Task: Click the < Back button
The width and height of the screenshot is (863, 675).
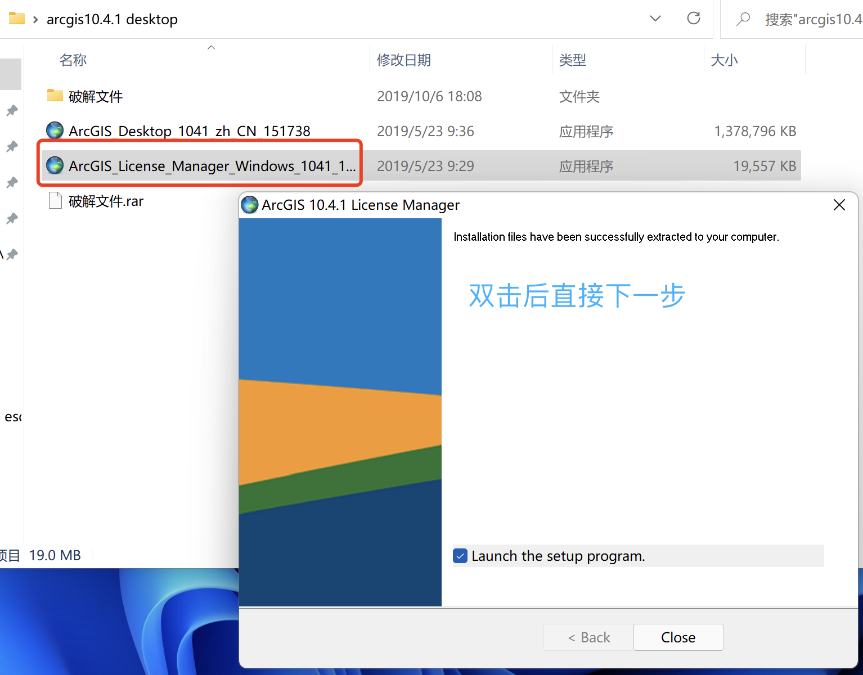Action: [588, 637]
